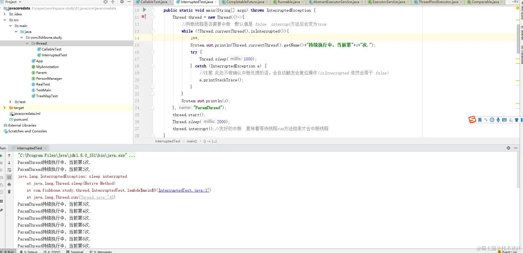Click the collapse all icon in Project panel
This screenshot has width=523, height=253.
113,2
